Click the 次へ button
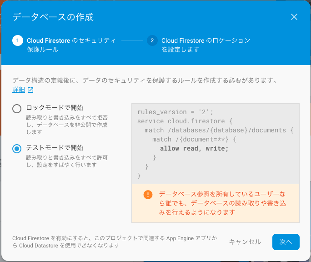The width and height of the screenshot is (311, 262). 286,242
